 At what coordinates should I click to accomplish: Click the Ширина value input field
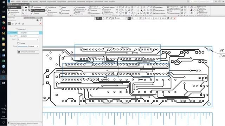click(x=28, y=36)
